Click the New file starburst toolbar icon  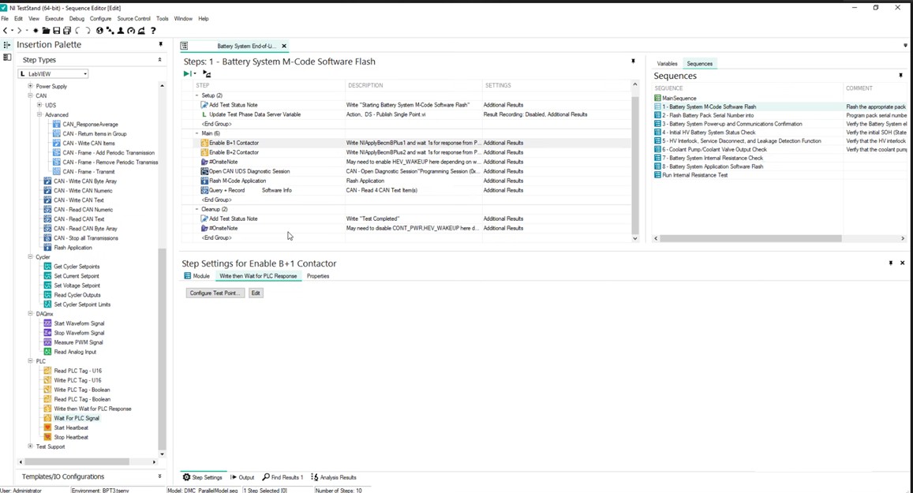tap(36, 30)
